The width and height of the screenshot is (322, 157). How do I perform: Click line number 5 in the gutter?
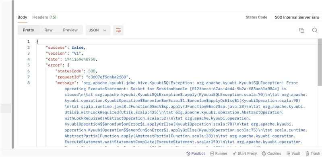[x=29, y=65]
